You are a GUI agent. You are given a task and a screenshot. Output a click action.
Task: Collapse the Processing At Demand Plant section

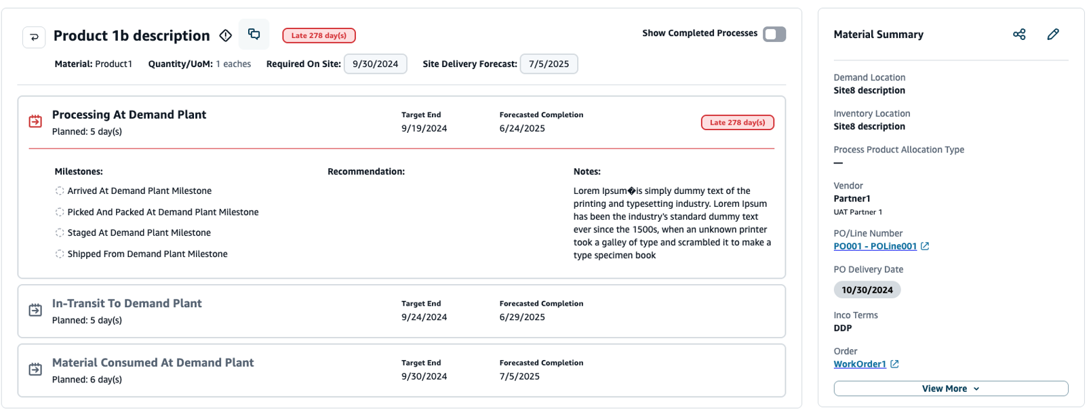tap(129, 115)
